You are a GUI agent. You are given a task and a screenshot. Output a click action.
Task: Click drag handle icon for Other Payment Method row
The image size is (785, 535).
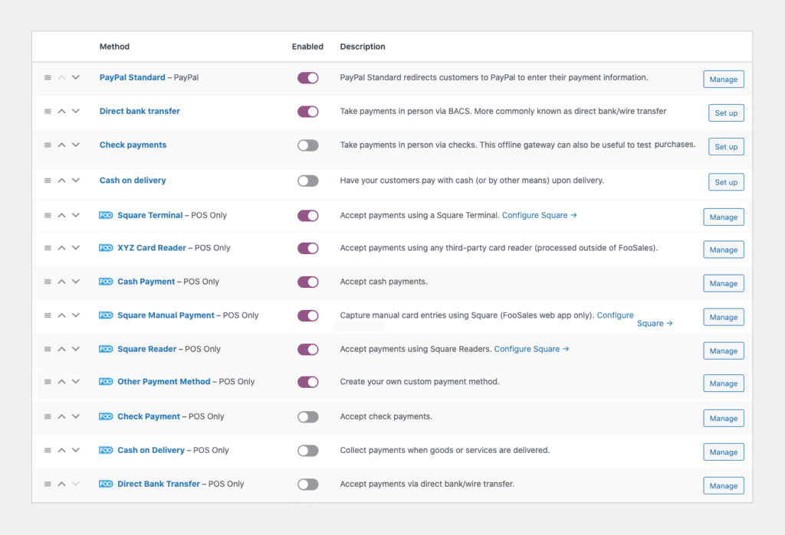click(48, 381)
